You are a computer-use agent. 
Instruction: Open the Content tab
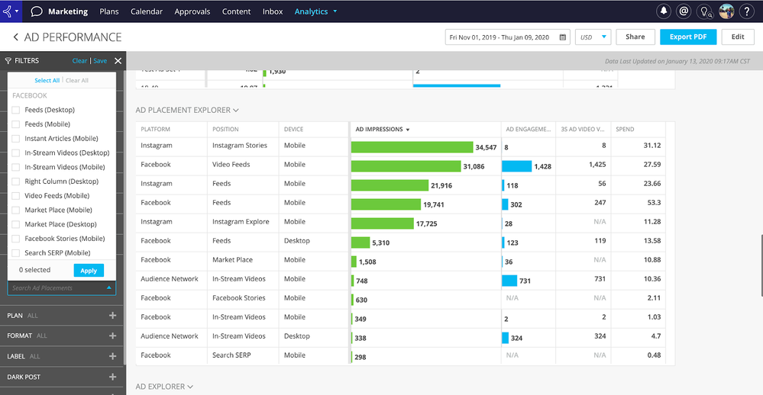point(237,11)
